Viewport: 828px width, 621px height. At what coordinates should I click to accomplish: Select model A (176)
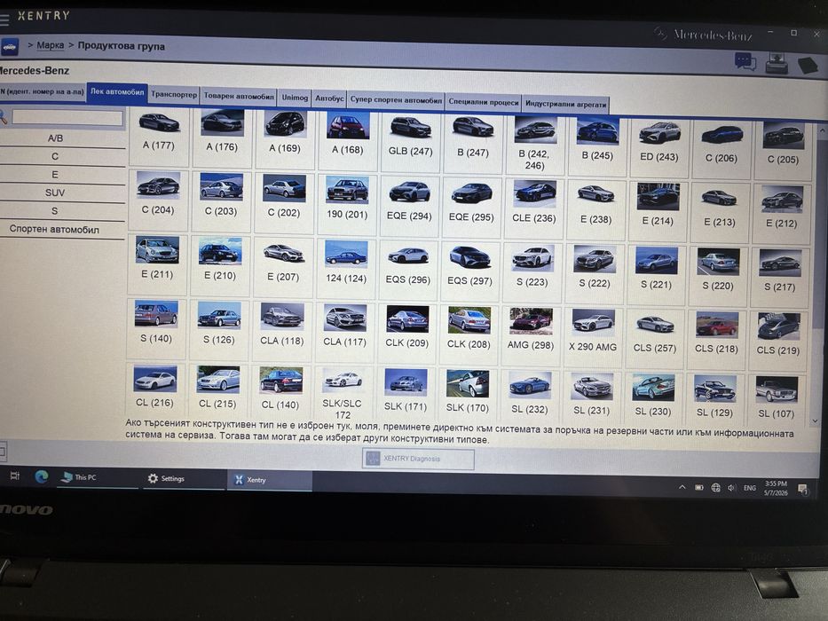click(222, 137)
